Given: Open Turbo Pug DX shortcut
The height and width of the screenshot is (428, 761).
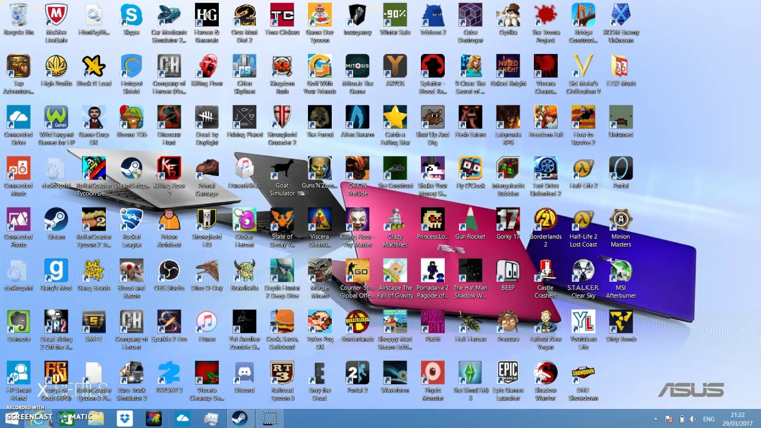Looking at the screenshot, I should pyautogui.click(x=320, y=330).
